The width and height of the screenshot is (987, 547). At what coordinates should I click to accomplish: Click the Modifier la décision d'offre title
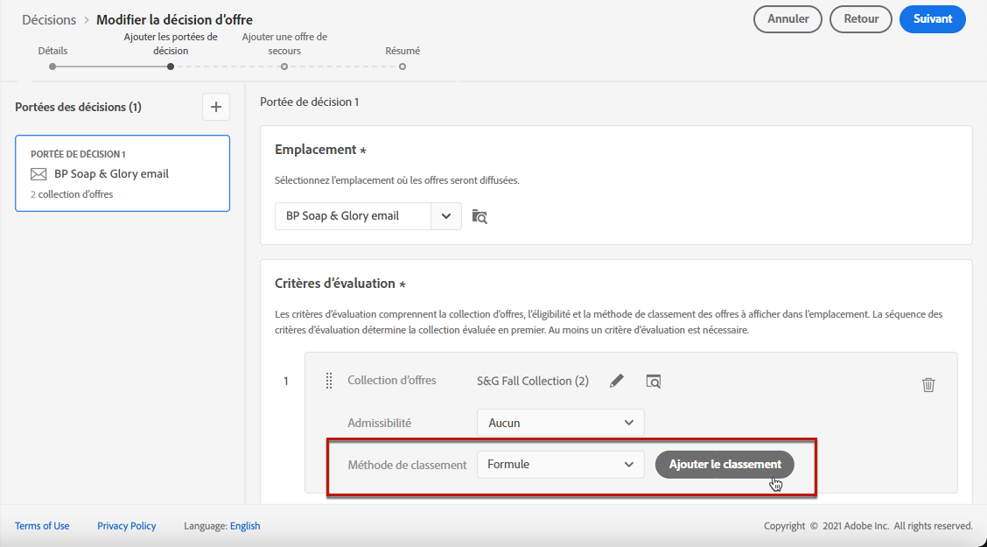pos(174,19)
